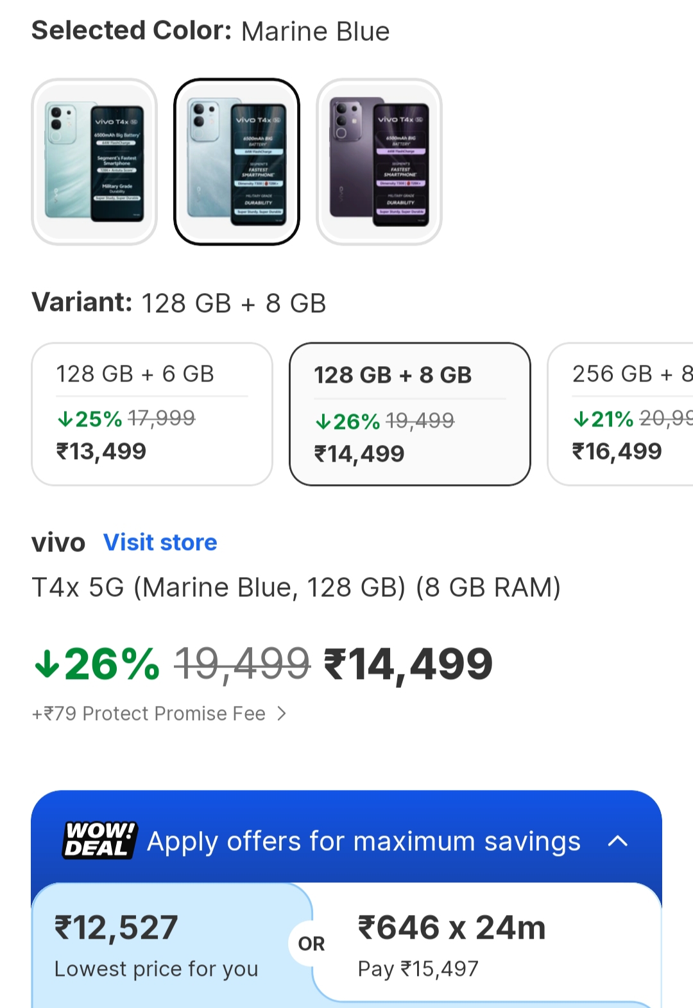
Task: Tap the +₹79 Protect Promise Fee text
Action: point(149,714)
